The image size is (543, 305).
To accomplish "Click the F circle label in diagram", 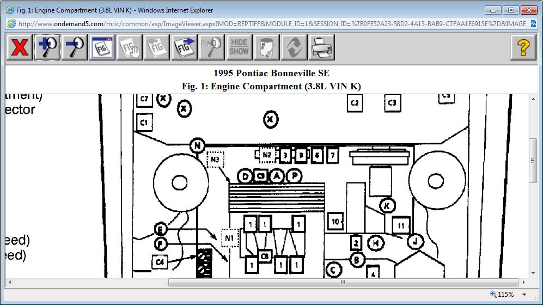I will pos(160,244).
